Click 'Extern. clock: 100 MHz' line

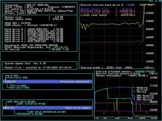21,13
